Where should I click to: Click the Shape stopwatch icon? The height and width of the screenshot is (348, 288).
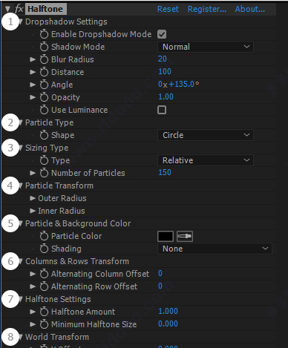pyautogui.click(x=44, y=135)
